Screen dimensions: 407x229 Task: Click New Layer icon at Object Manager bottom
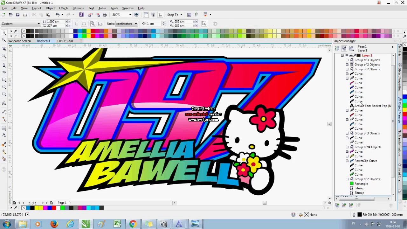pos(337,205)
